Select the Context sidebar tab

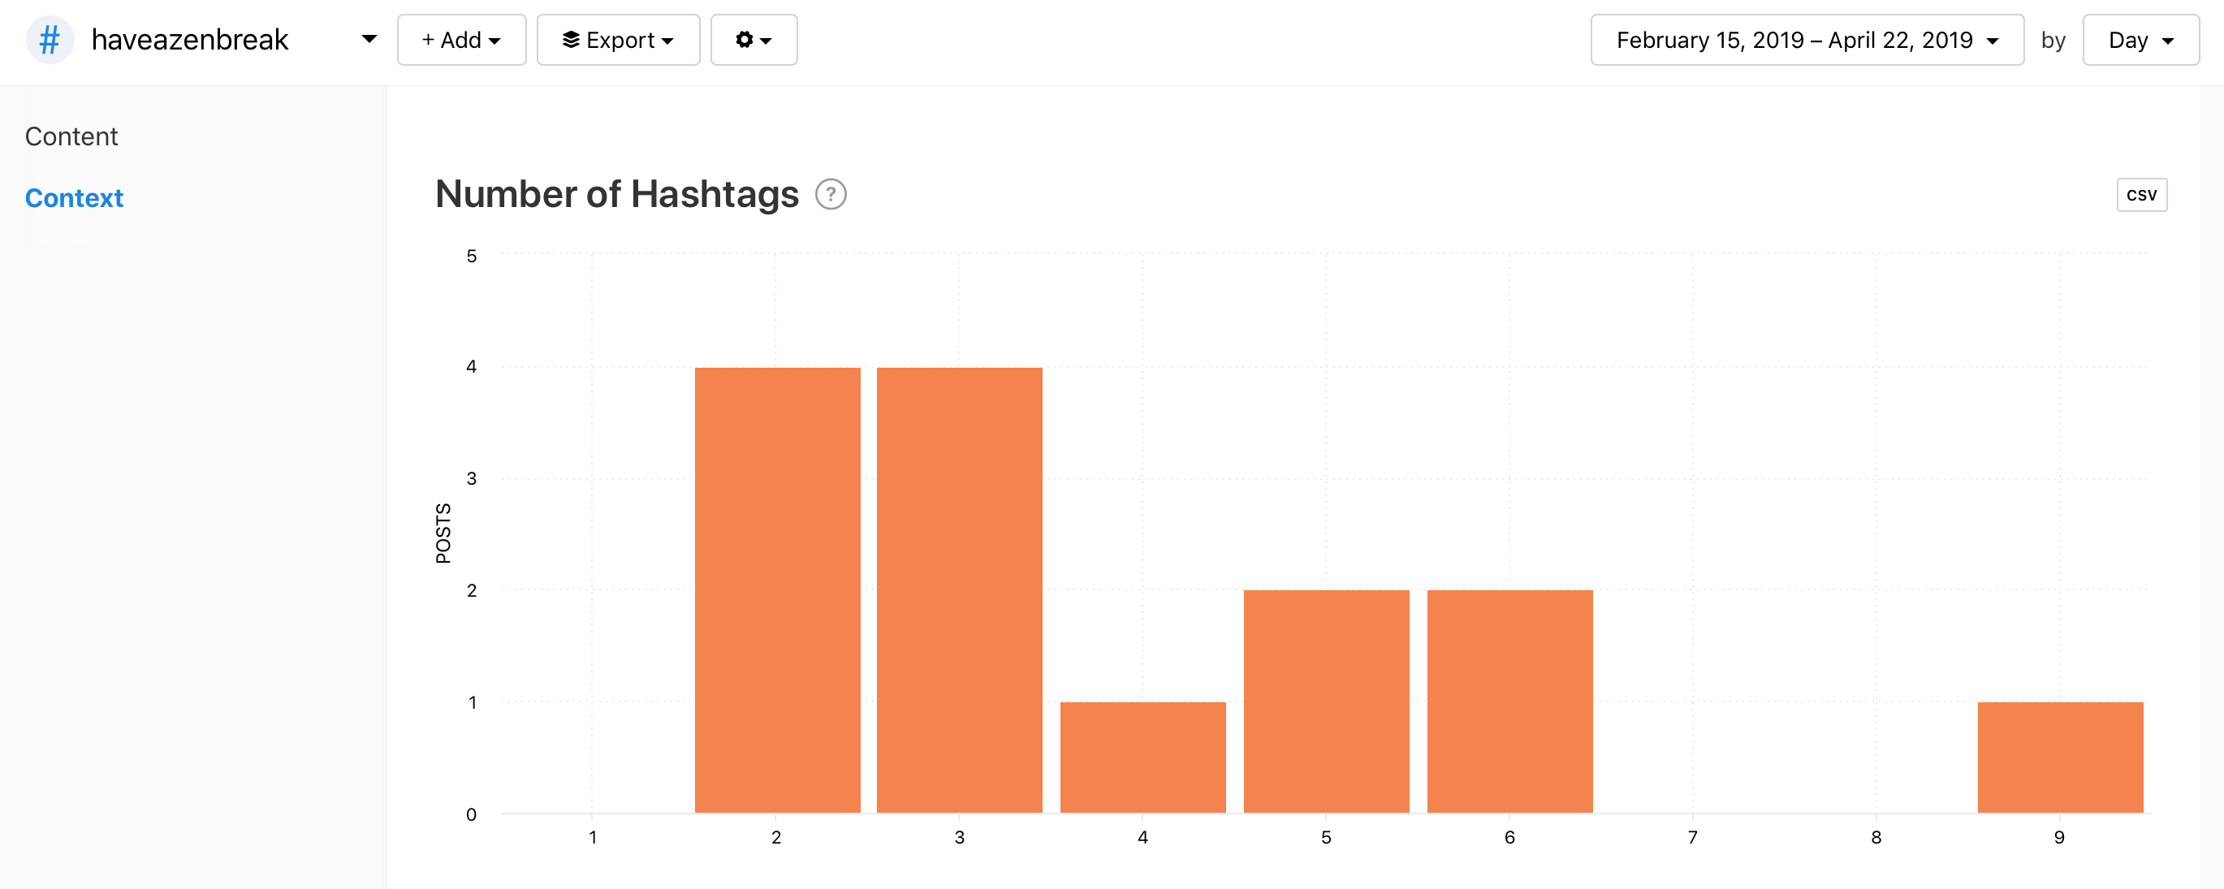(74, 197)
